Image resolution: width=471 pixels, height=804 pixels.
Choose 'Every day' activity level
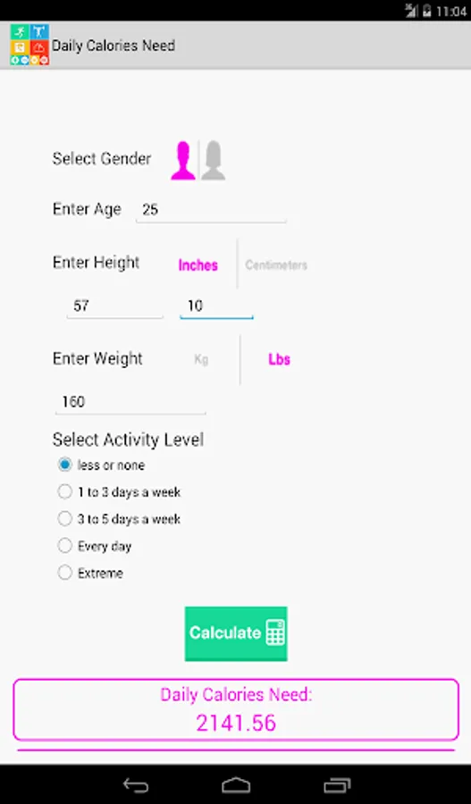pyautogui.click(x=95, y=546)
